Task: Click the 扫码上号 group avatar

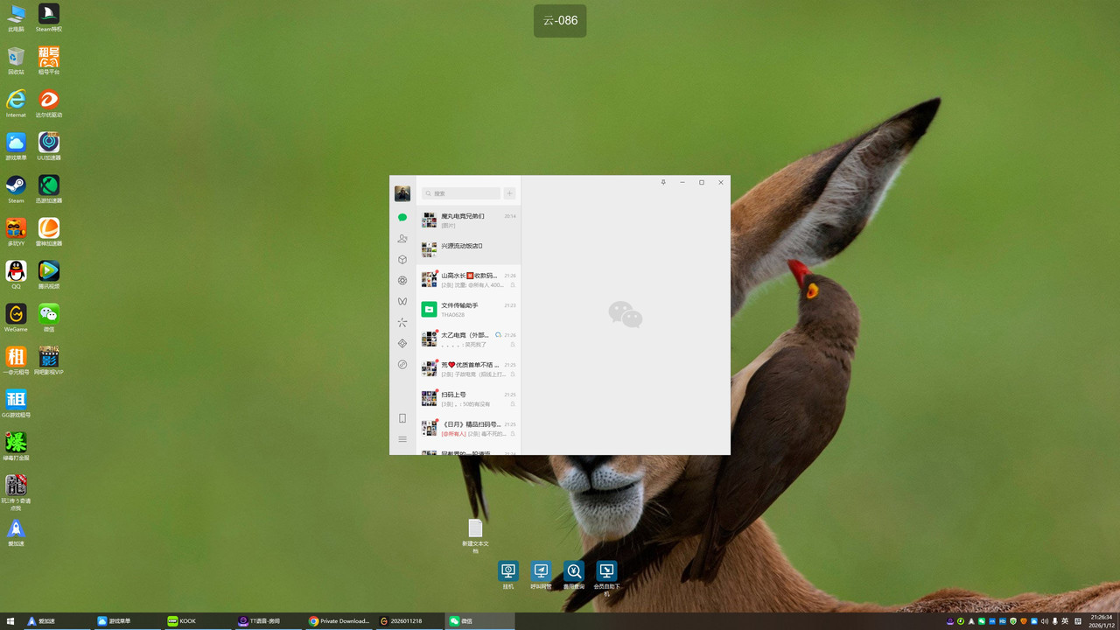Action: 429,398
